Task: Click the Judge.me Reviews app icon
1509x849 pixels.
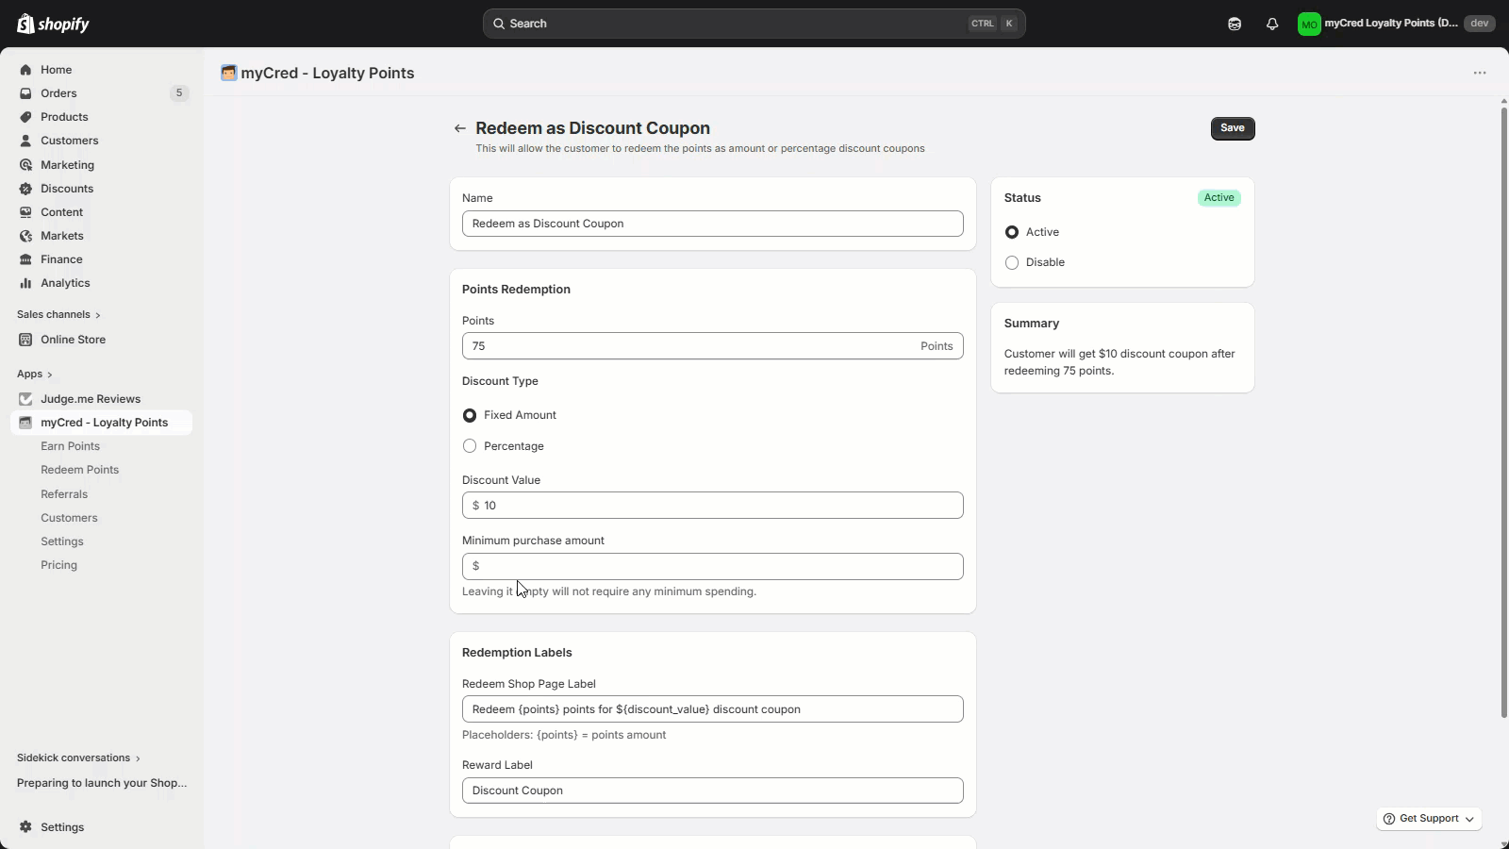Action: [x=25, y=399]
